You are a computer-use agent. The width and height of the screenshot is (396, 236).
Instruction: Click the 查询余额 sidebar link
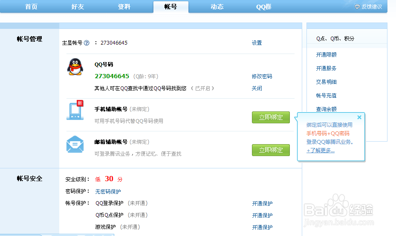click(326, 109)
